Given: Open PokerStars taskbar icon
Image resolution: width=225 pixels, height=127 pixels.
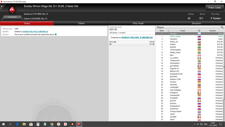Looking at the screenshot, I should point(79,124).
